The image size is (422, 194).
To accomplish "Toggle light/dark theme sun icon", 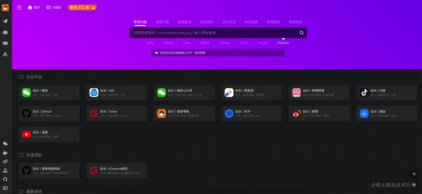I will (414, 174).
